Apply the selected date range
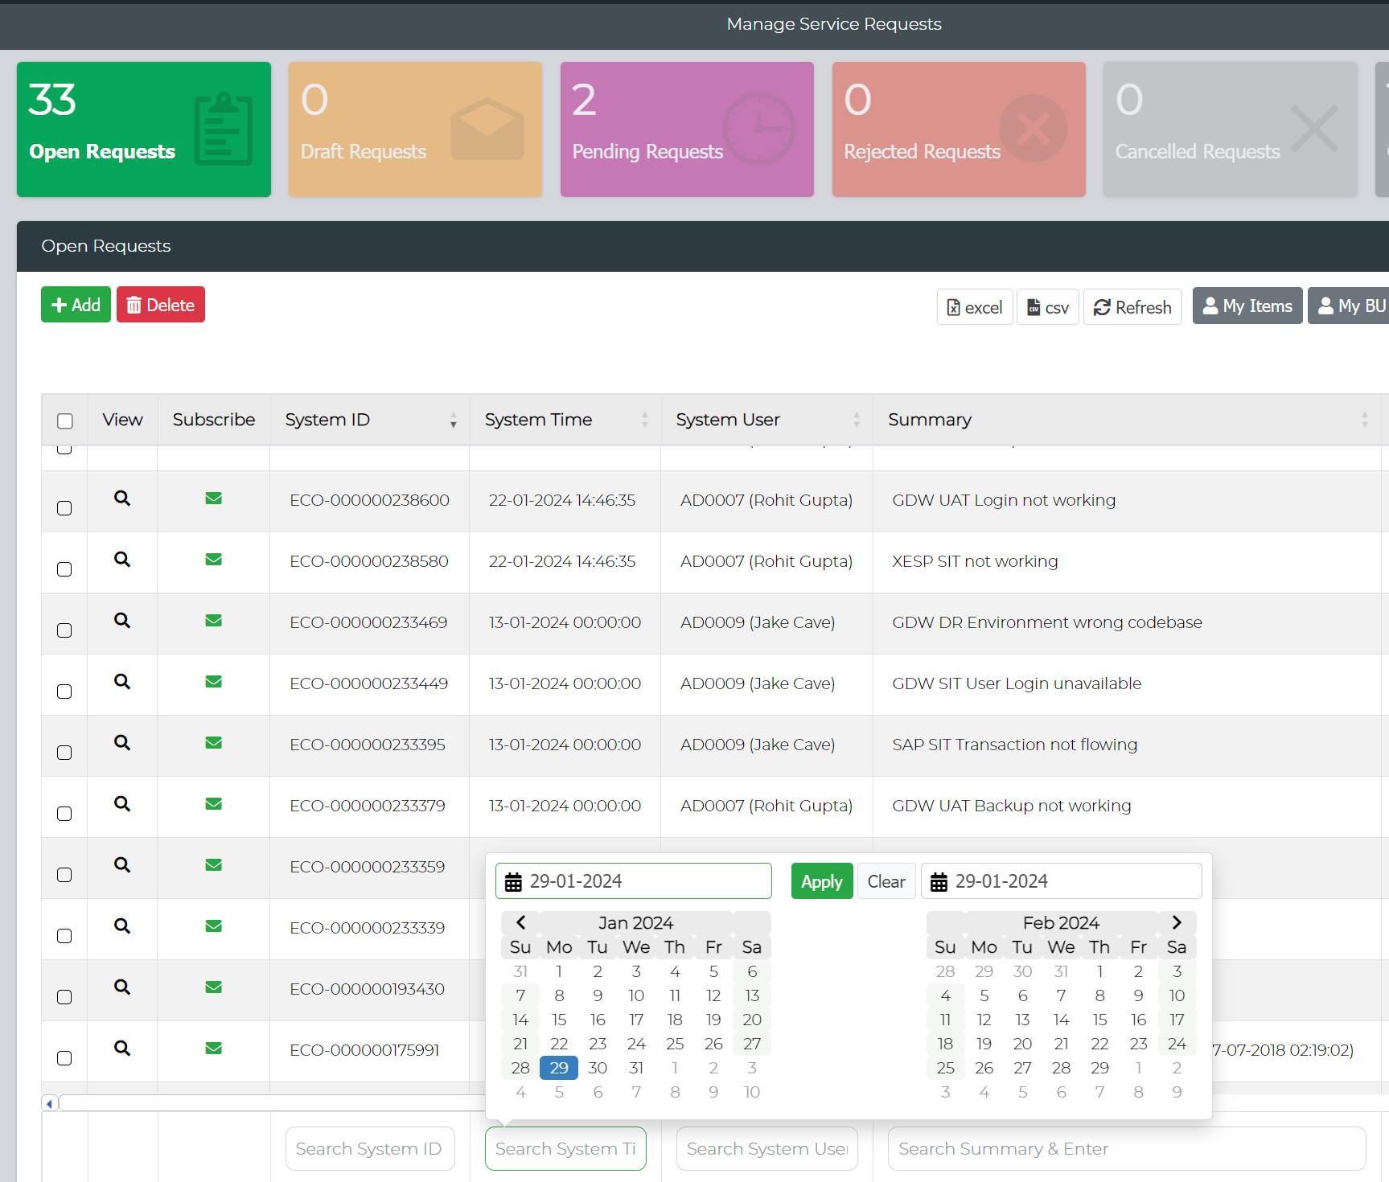Viewport: 1389px width, 1182px height. point(822,881)
